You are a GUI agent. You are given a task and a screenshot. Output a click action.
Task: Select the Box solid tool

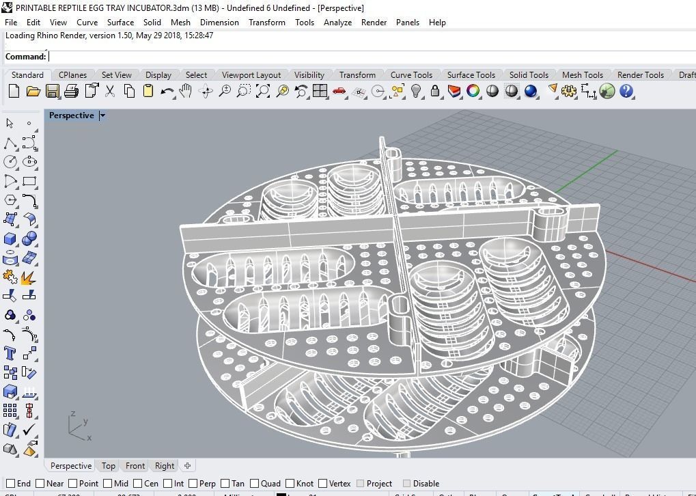10,239
